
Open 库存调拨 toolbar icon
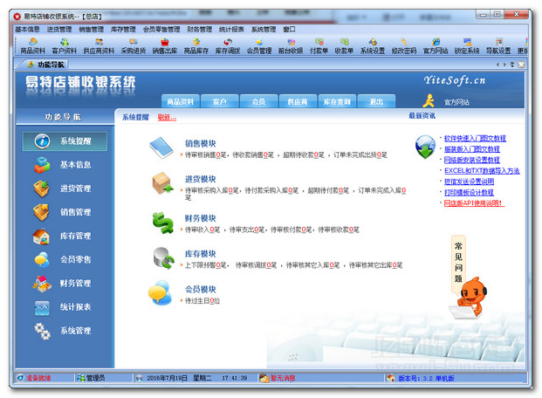pos(228,46)
